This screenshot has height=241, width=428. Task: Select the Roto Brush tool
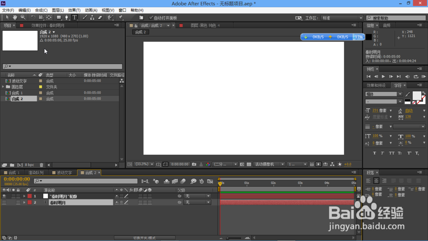110,18
